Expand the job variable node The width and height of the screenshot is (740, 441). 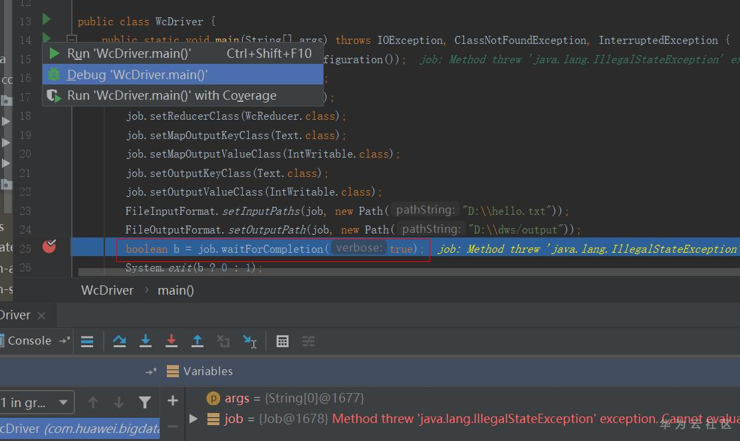pyautogui.click(x=193, y=419)
